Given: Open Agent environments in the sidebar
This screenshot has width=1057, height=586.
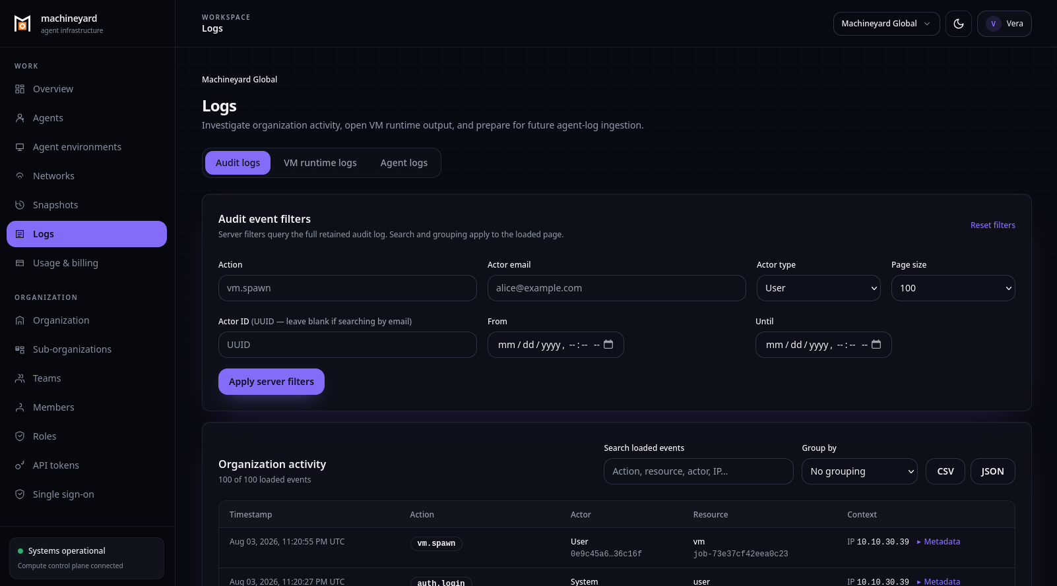Looking at the screenshot, I should point(86,147).
